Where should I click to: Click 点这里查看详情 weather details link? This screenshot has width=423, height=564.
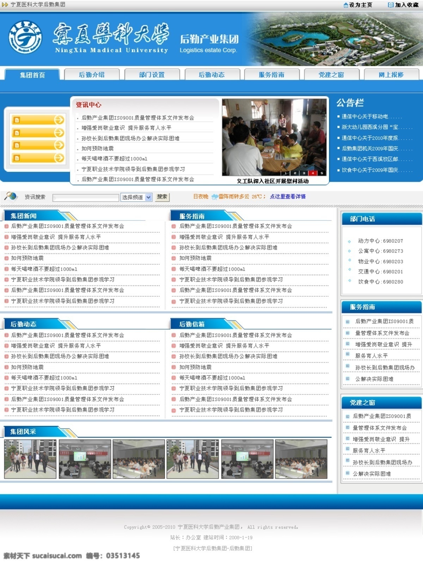(288, 197)
